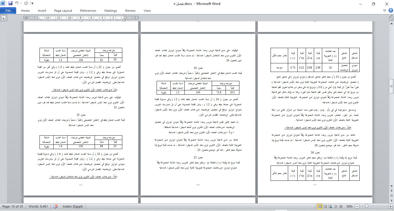Switch to Full Screen Reading view icon
The height and width of the screenshot is (211, 394).
point(325,206)
